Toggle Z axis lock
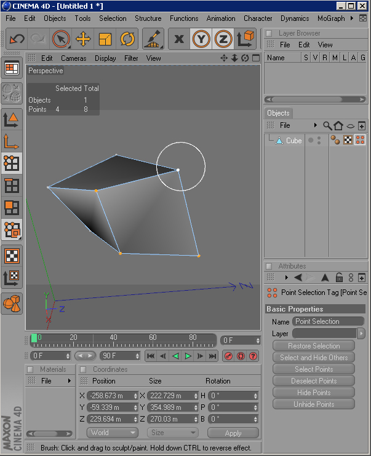Viewport: 371px width, 456px height. coord(223,39)
